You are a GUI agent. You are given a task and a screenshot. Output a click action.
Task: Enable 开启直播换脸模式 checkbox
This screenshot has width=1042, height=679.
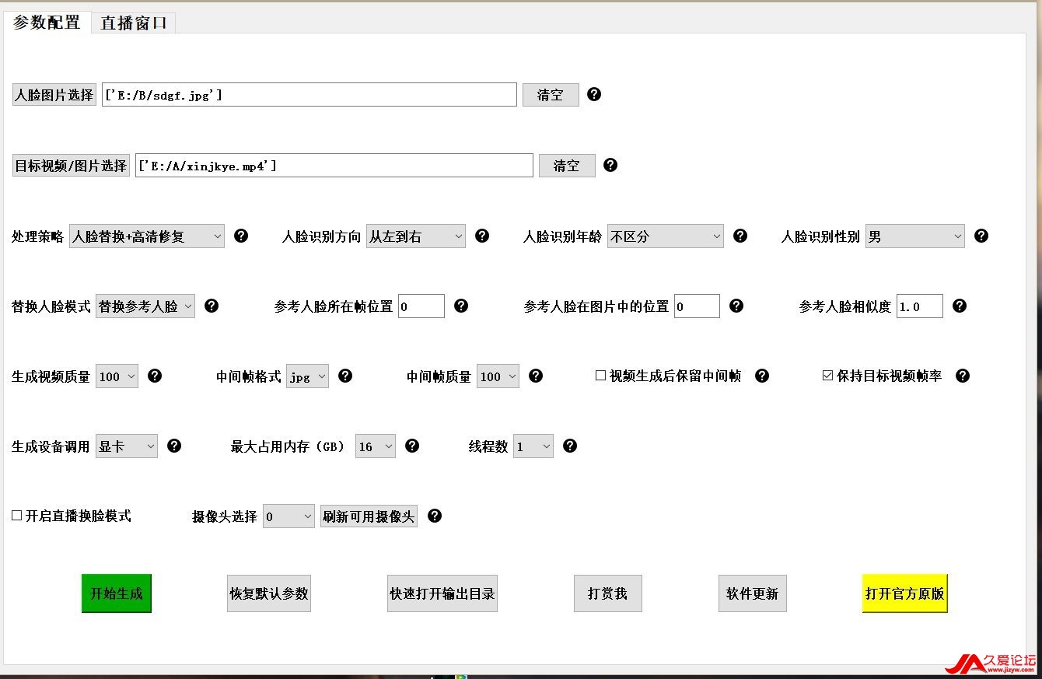point(16,516)
